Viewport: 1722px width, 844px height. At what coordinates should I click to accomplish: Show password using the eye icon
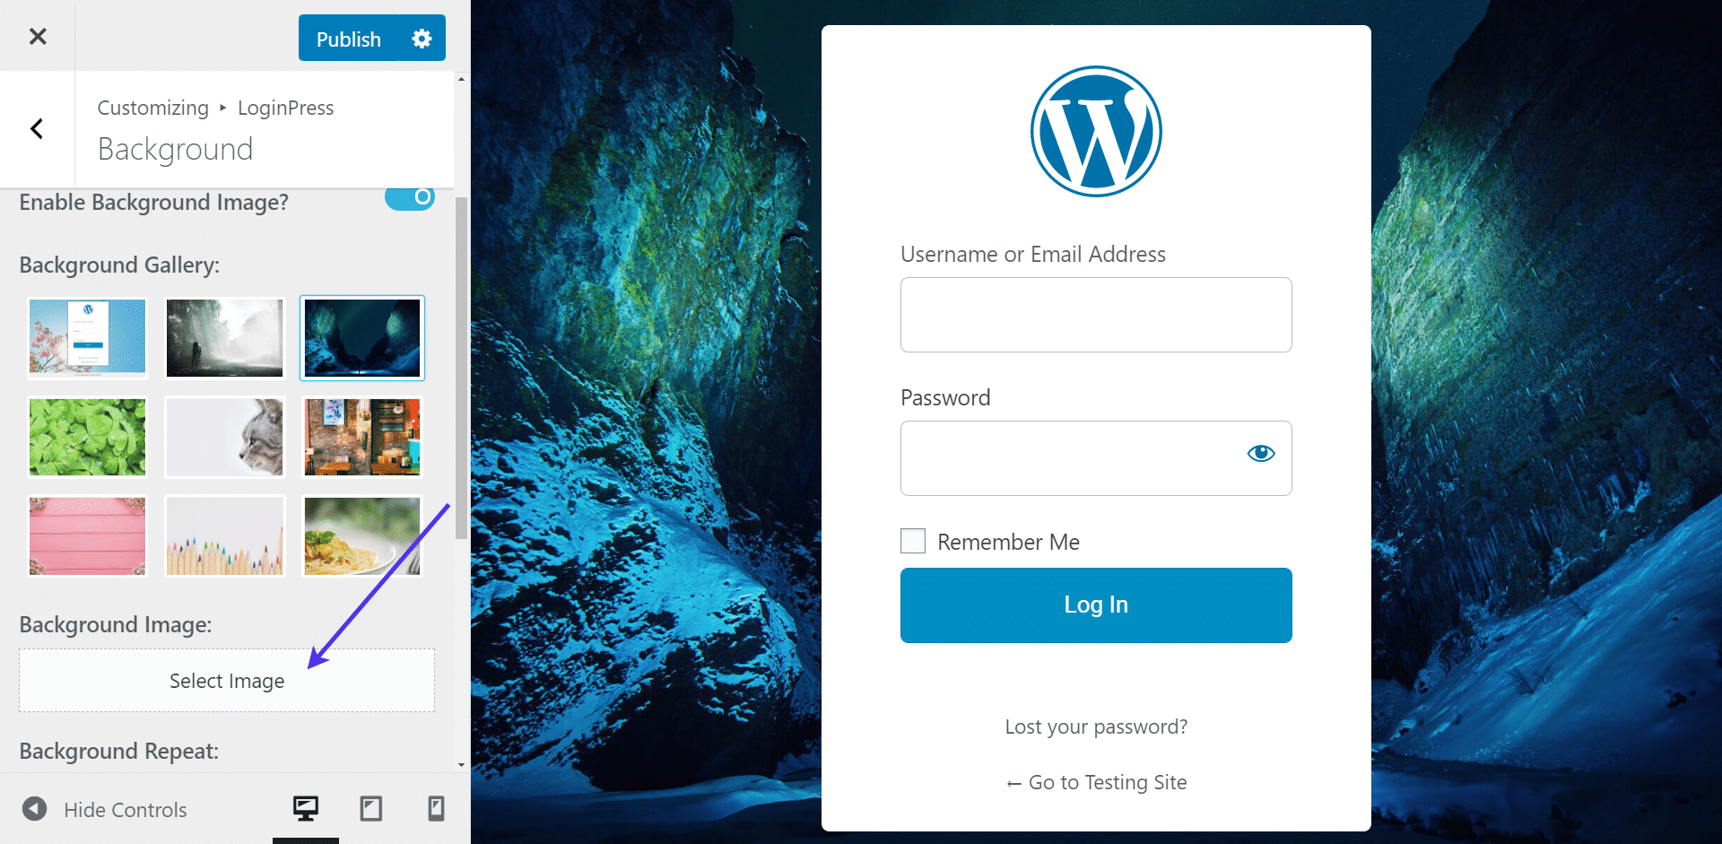pyautogui.click(x=1260, y=454)
